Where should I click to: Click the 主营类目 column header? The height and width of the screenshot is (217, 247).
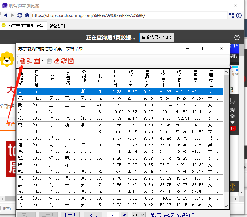click(215, 78)
